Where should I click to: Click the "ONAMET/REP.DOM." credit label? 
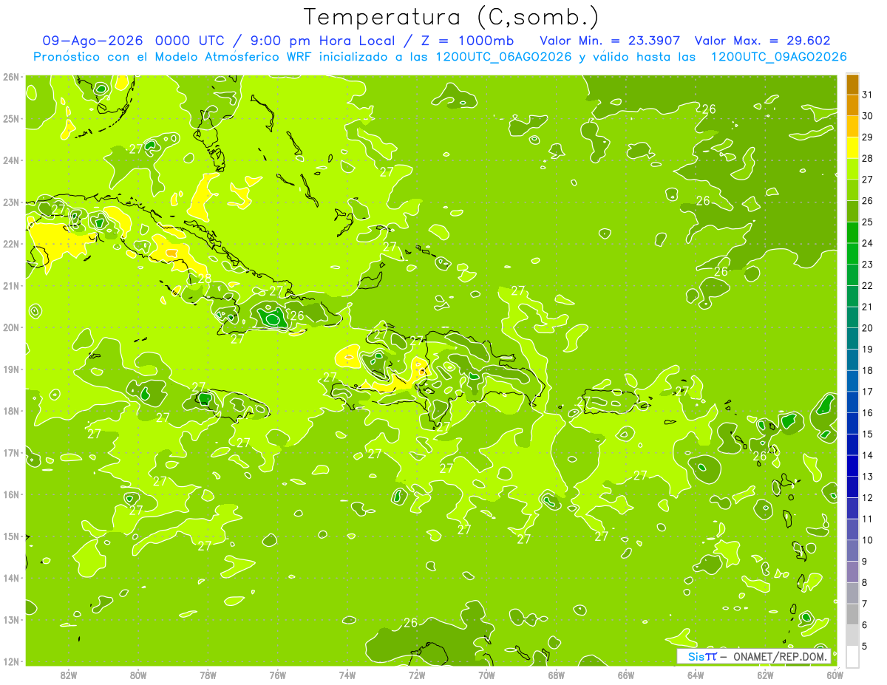pyautogui.click(x=779, y=656)
